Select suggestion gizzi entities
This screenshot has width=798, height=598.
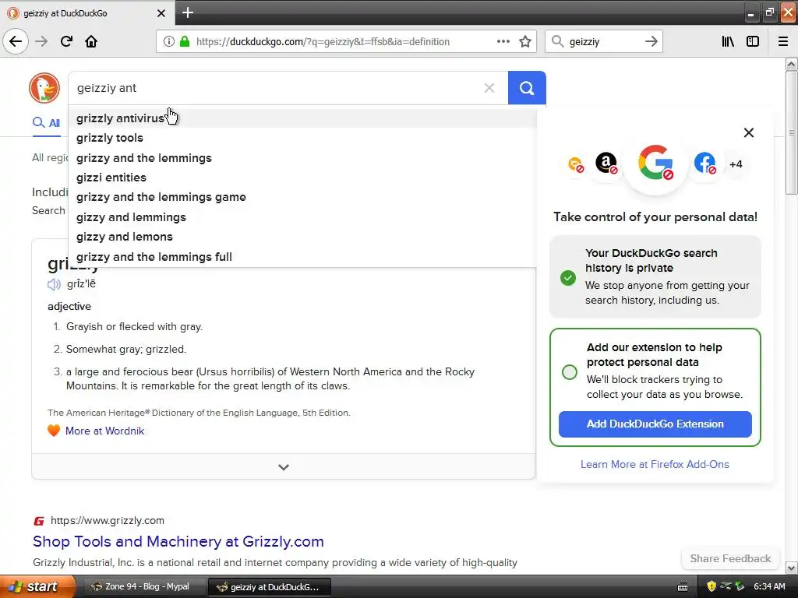[x=303, y=178]
